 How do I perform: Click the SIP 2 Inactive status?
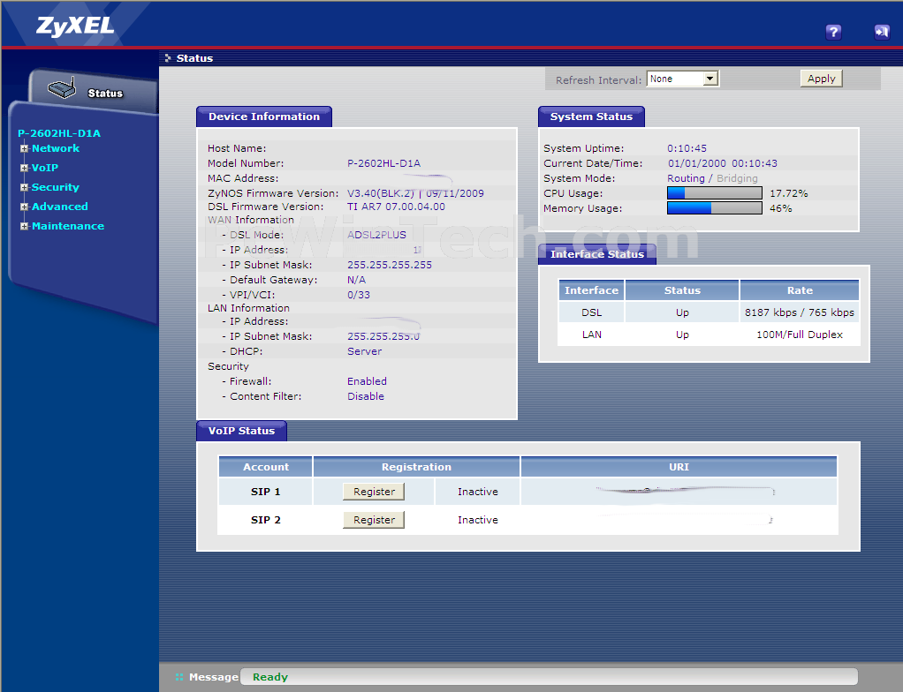click(478, 520)
